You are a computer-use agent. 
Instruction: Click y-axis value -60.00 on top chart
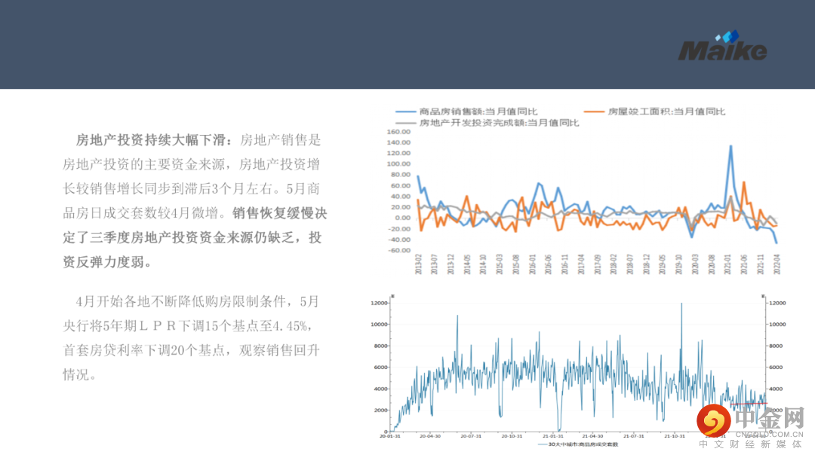(x=398, y=251)
